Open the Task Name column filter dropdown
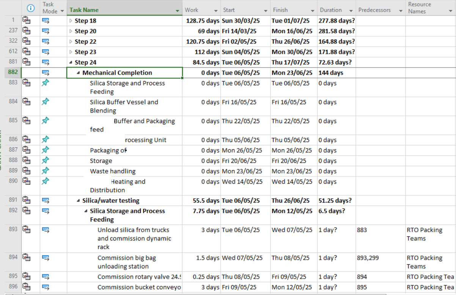Viewport: 456px width, 295px height. click(x=178, y=11)
